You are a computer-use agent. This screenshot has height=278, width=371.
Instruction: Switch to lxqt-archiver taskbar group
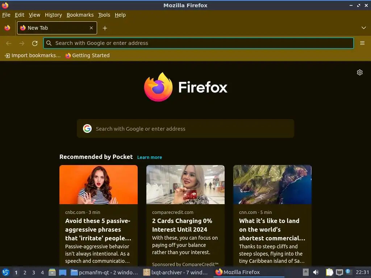(176, 272)
